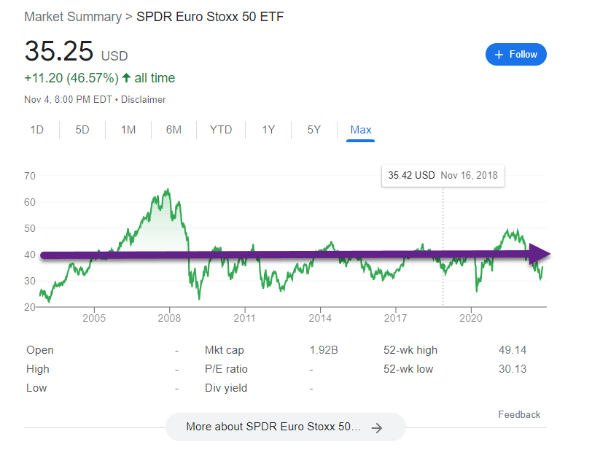592x450 pixels.
Task: Click the Open label in stats table
Action: (40, 350)
